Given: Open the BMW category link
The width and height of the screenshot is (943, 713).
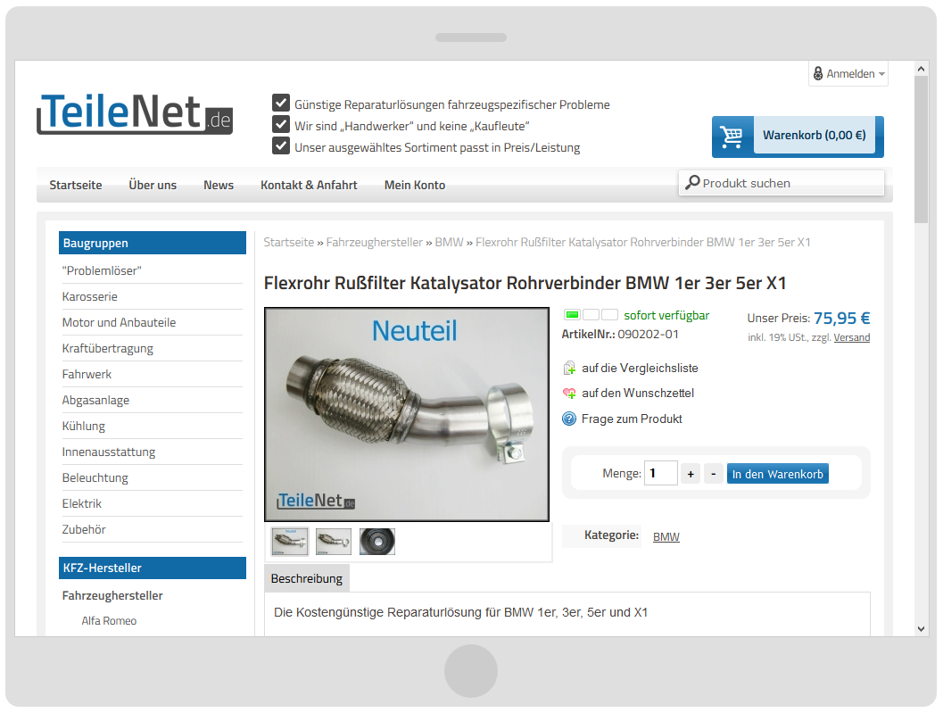Looking at the screenshot, I should coord(666,536).
